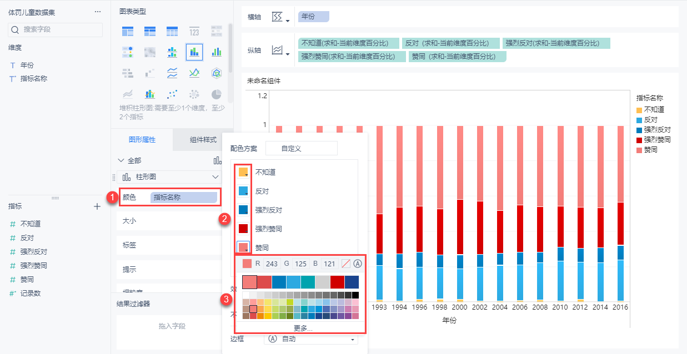This screenshot has width=687, height=354.
Task: Click the 强烈反对 legend entry
Action: [x=653, y=130]
